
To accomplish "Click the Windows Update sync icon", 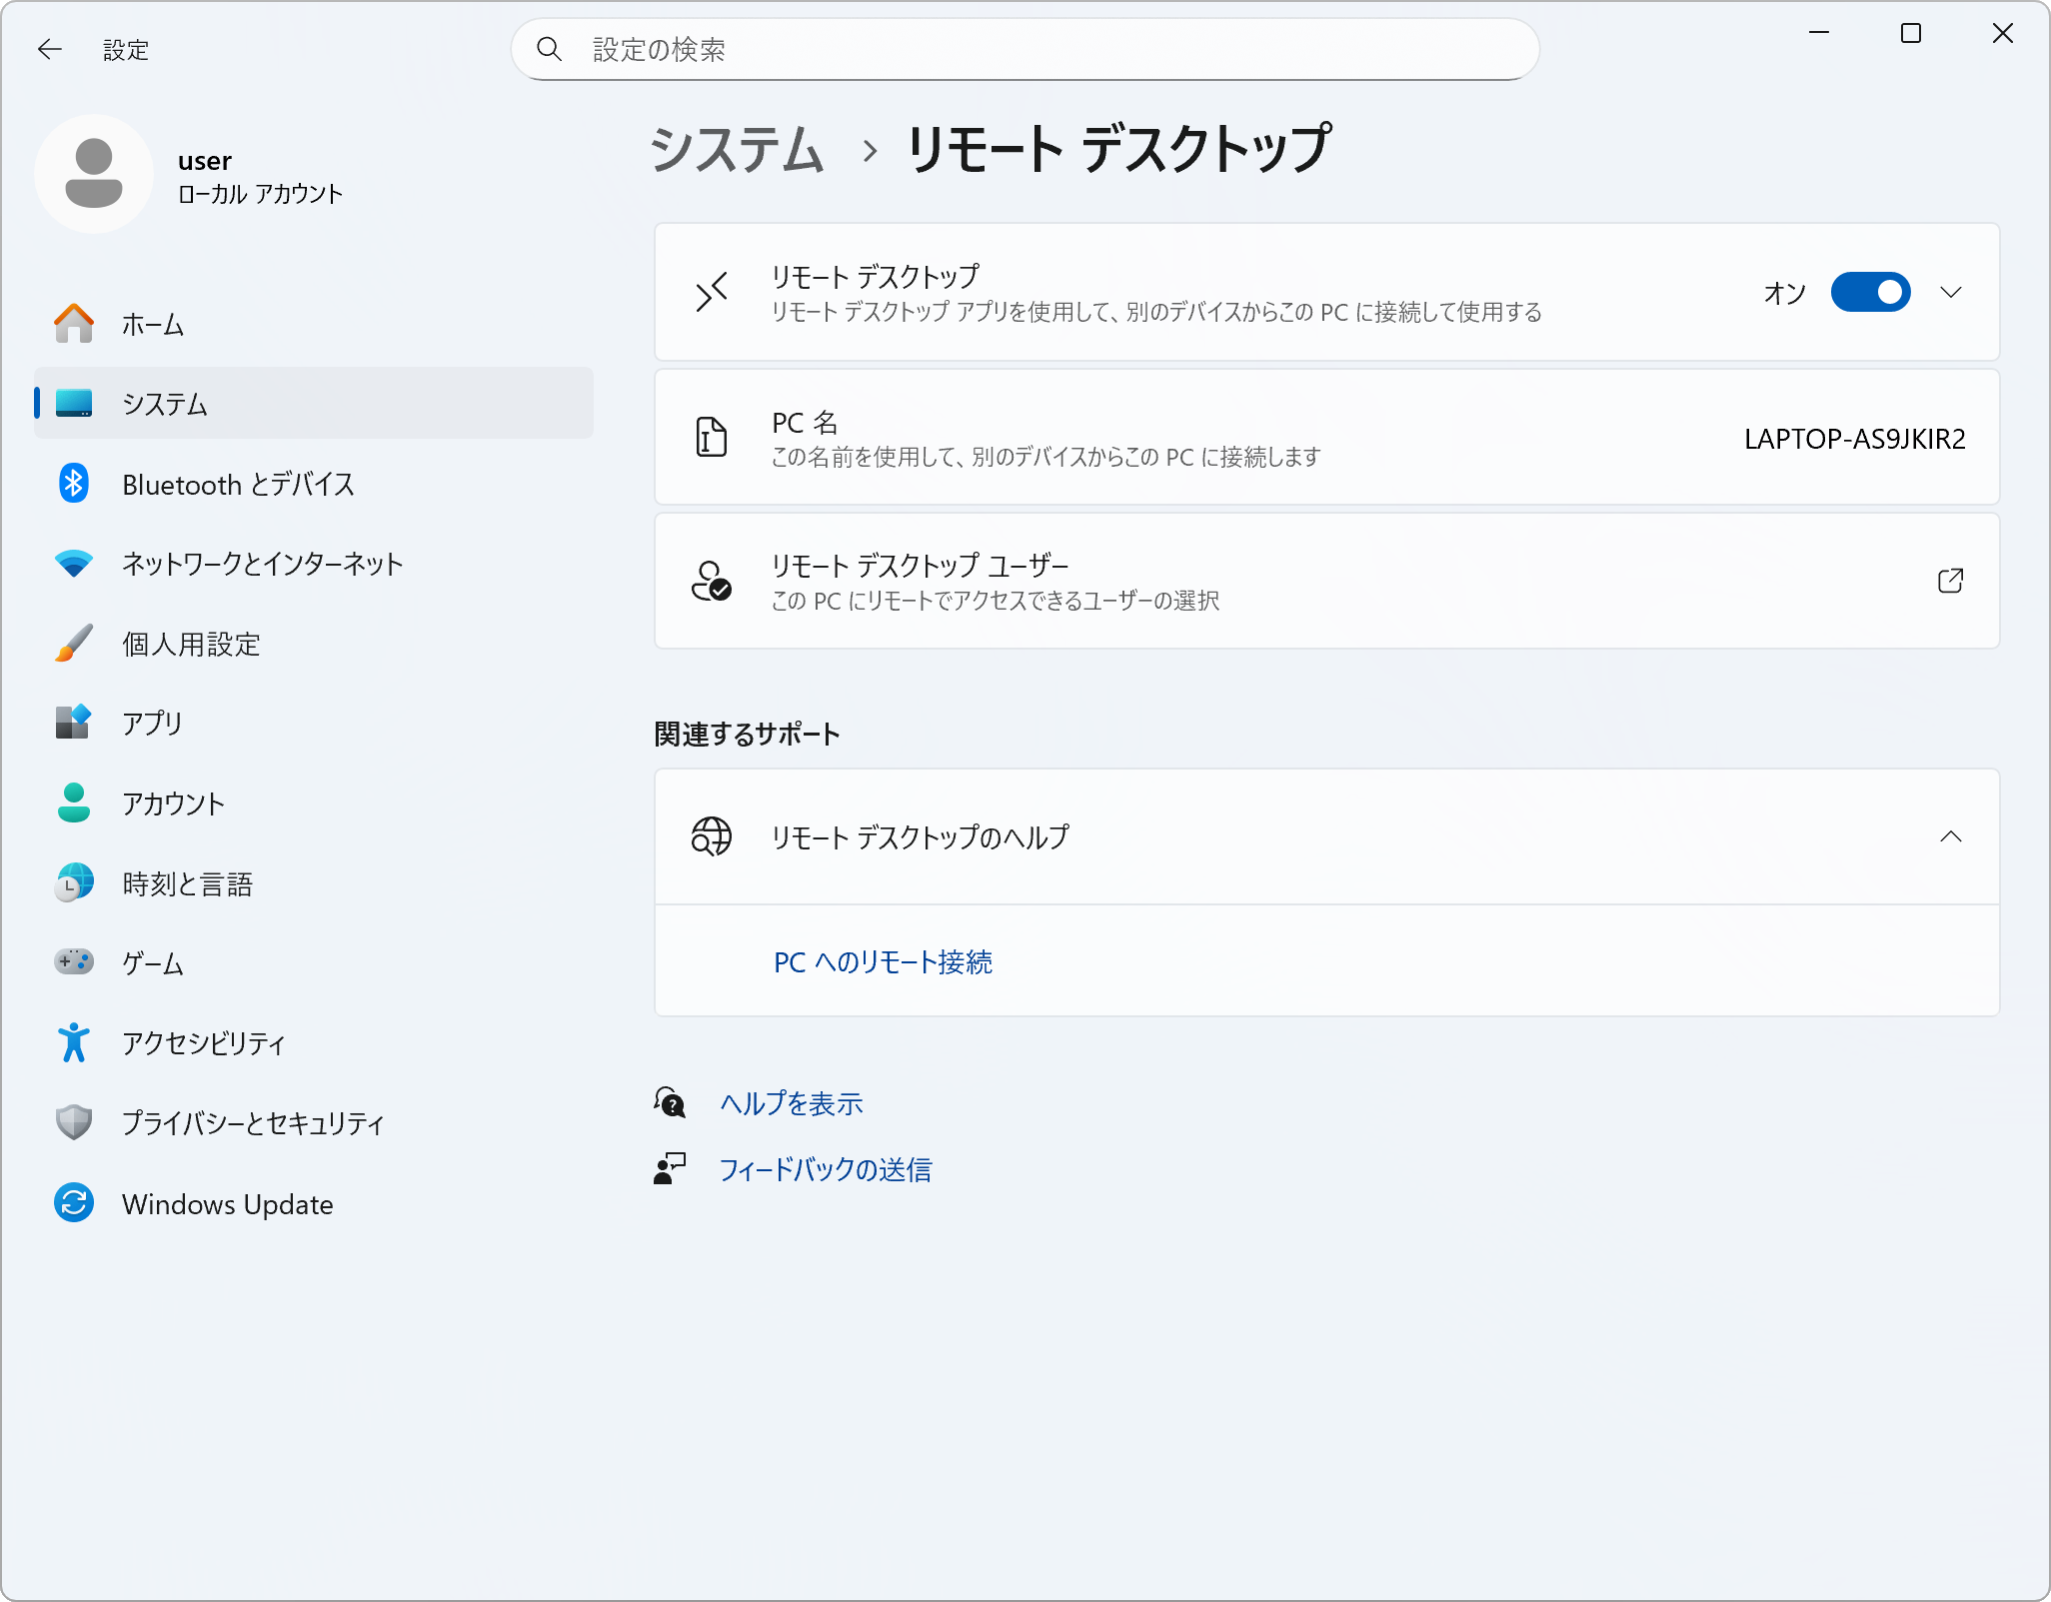I will pos(74,1203).
